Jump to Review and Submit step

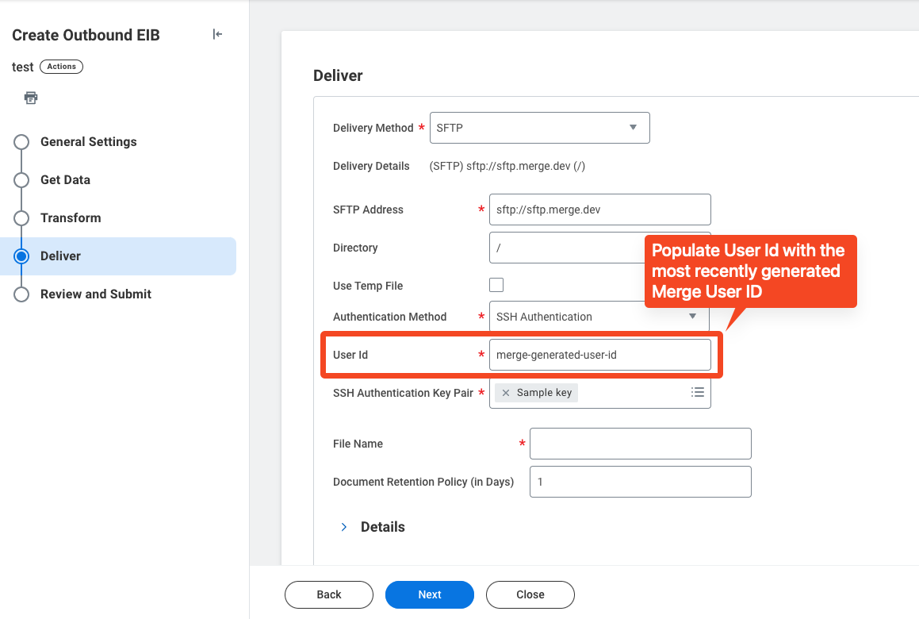[x=96, y=294]
